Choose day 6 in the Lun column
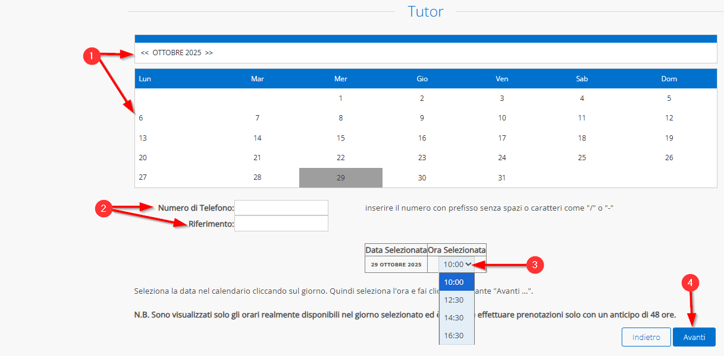Viewport: 724px width, 356px height. click(141, 118)
